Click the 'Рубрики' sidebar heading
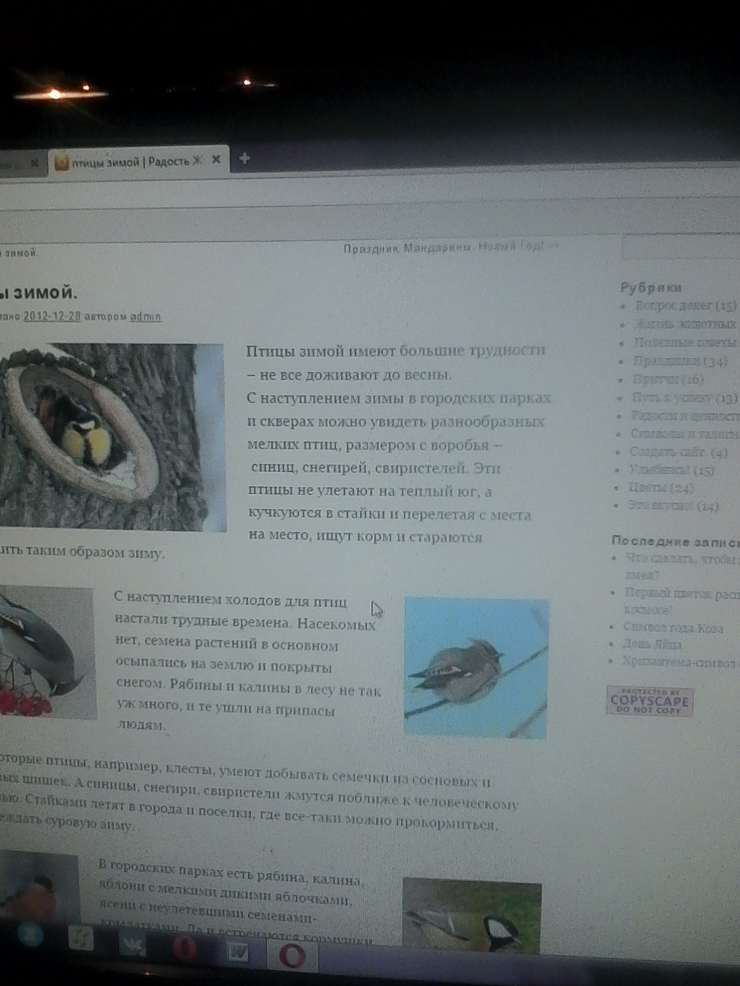This screenshot has width=740, height=986. [x=651, y=287]
